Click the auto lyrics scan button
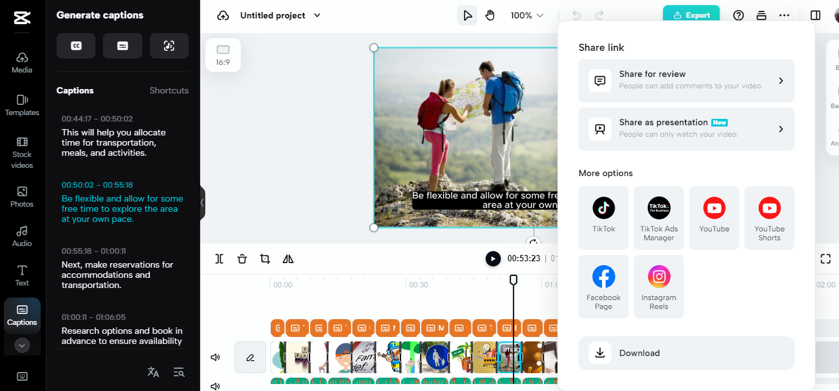This screenshot has height=391, width=839. coord(169,46)
